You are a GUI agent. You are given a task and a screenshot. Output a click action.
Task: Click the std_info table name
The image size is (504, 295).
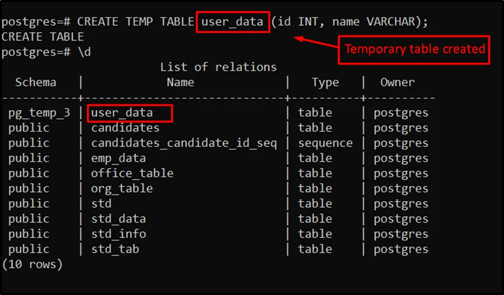[x=118, y=234]
